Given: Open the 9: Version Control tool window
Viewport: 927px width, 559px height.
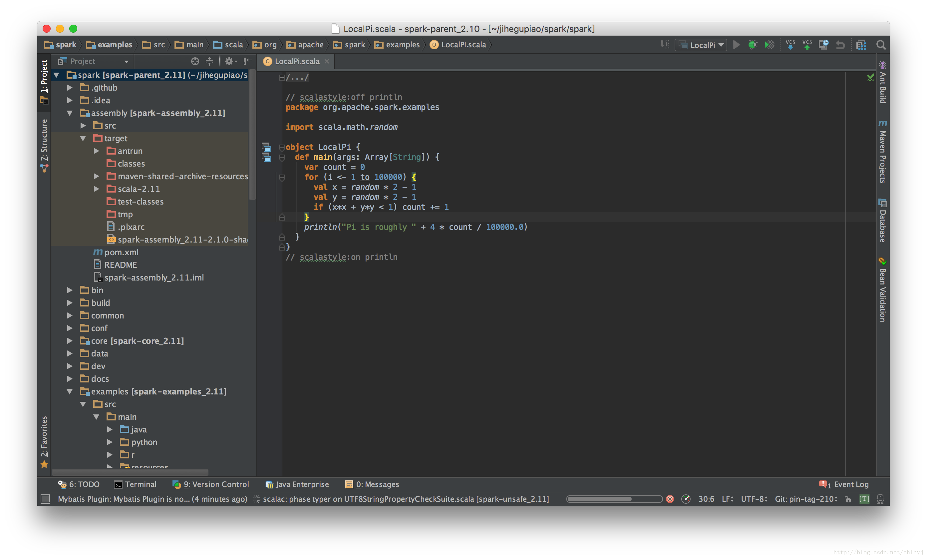Looking at the screenshot, I should (x=211, y=484).
